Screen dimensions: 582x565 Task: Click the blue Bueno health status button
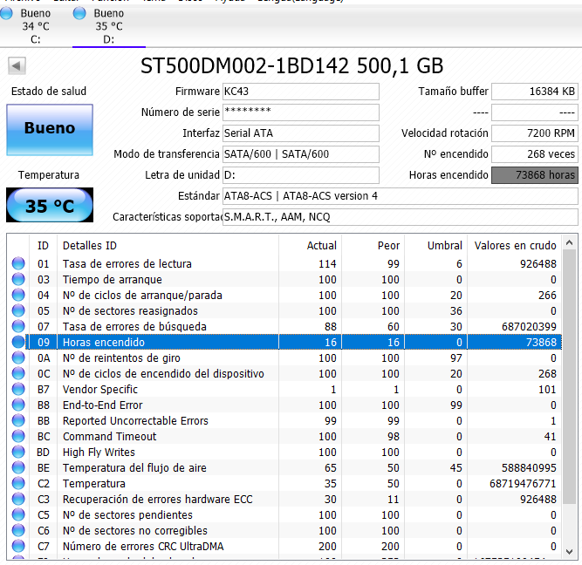[x=49, y=129]
